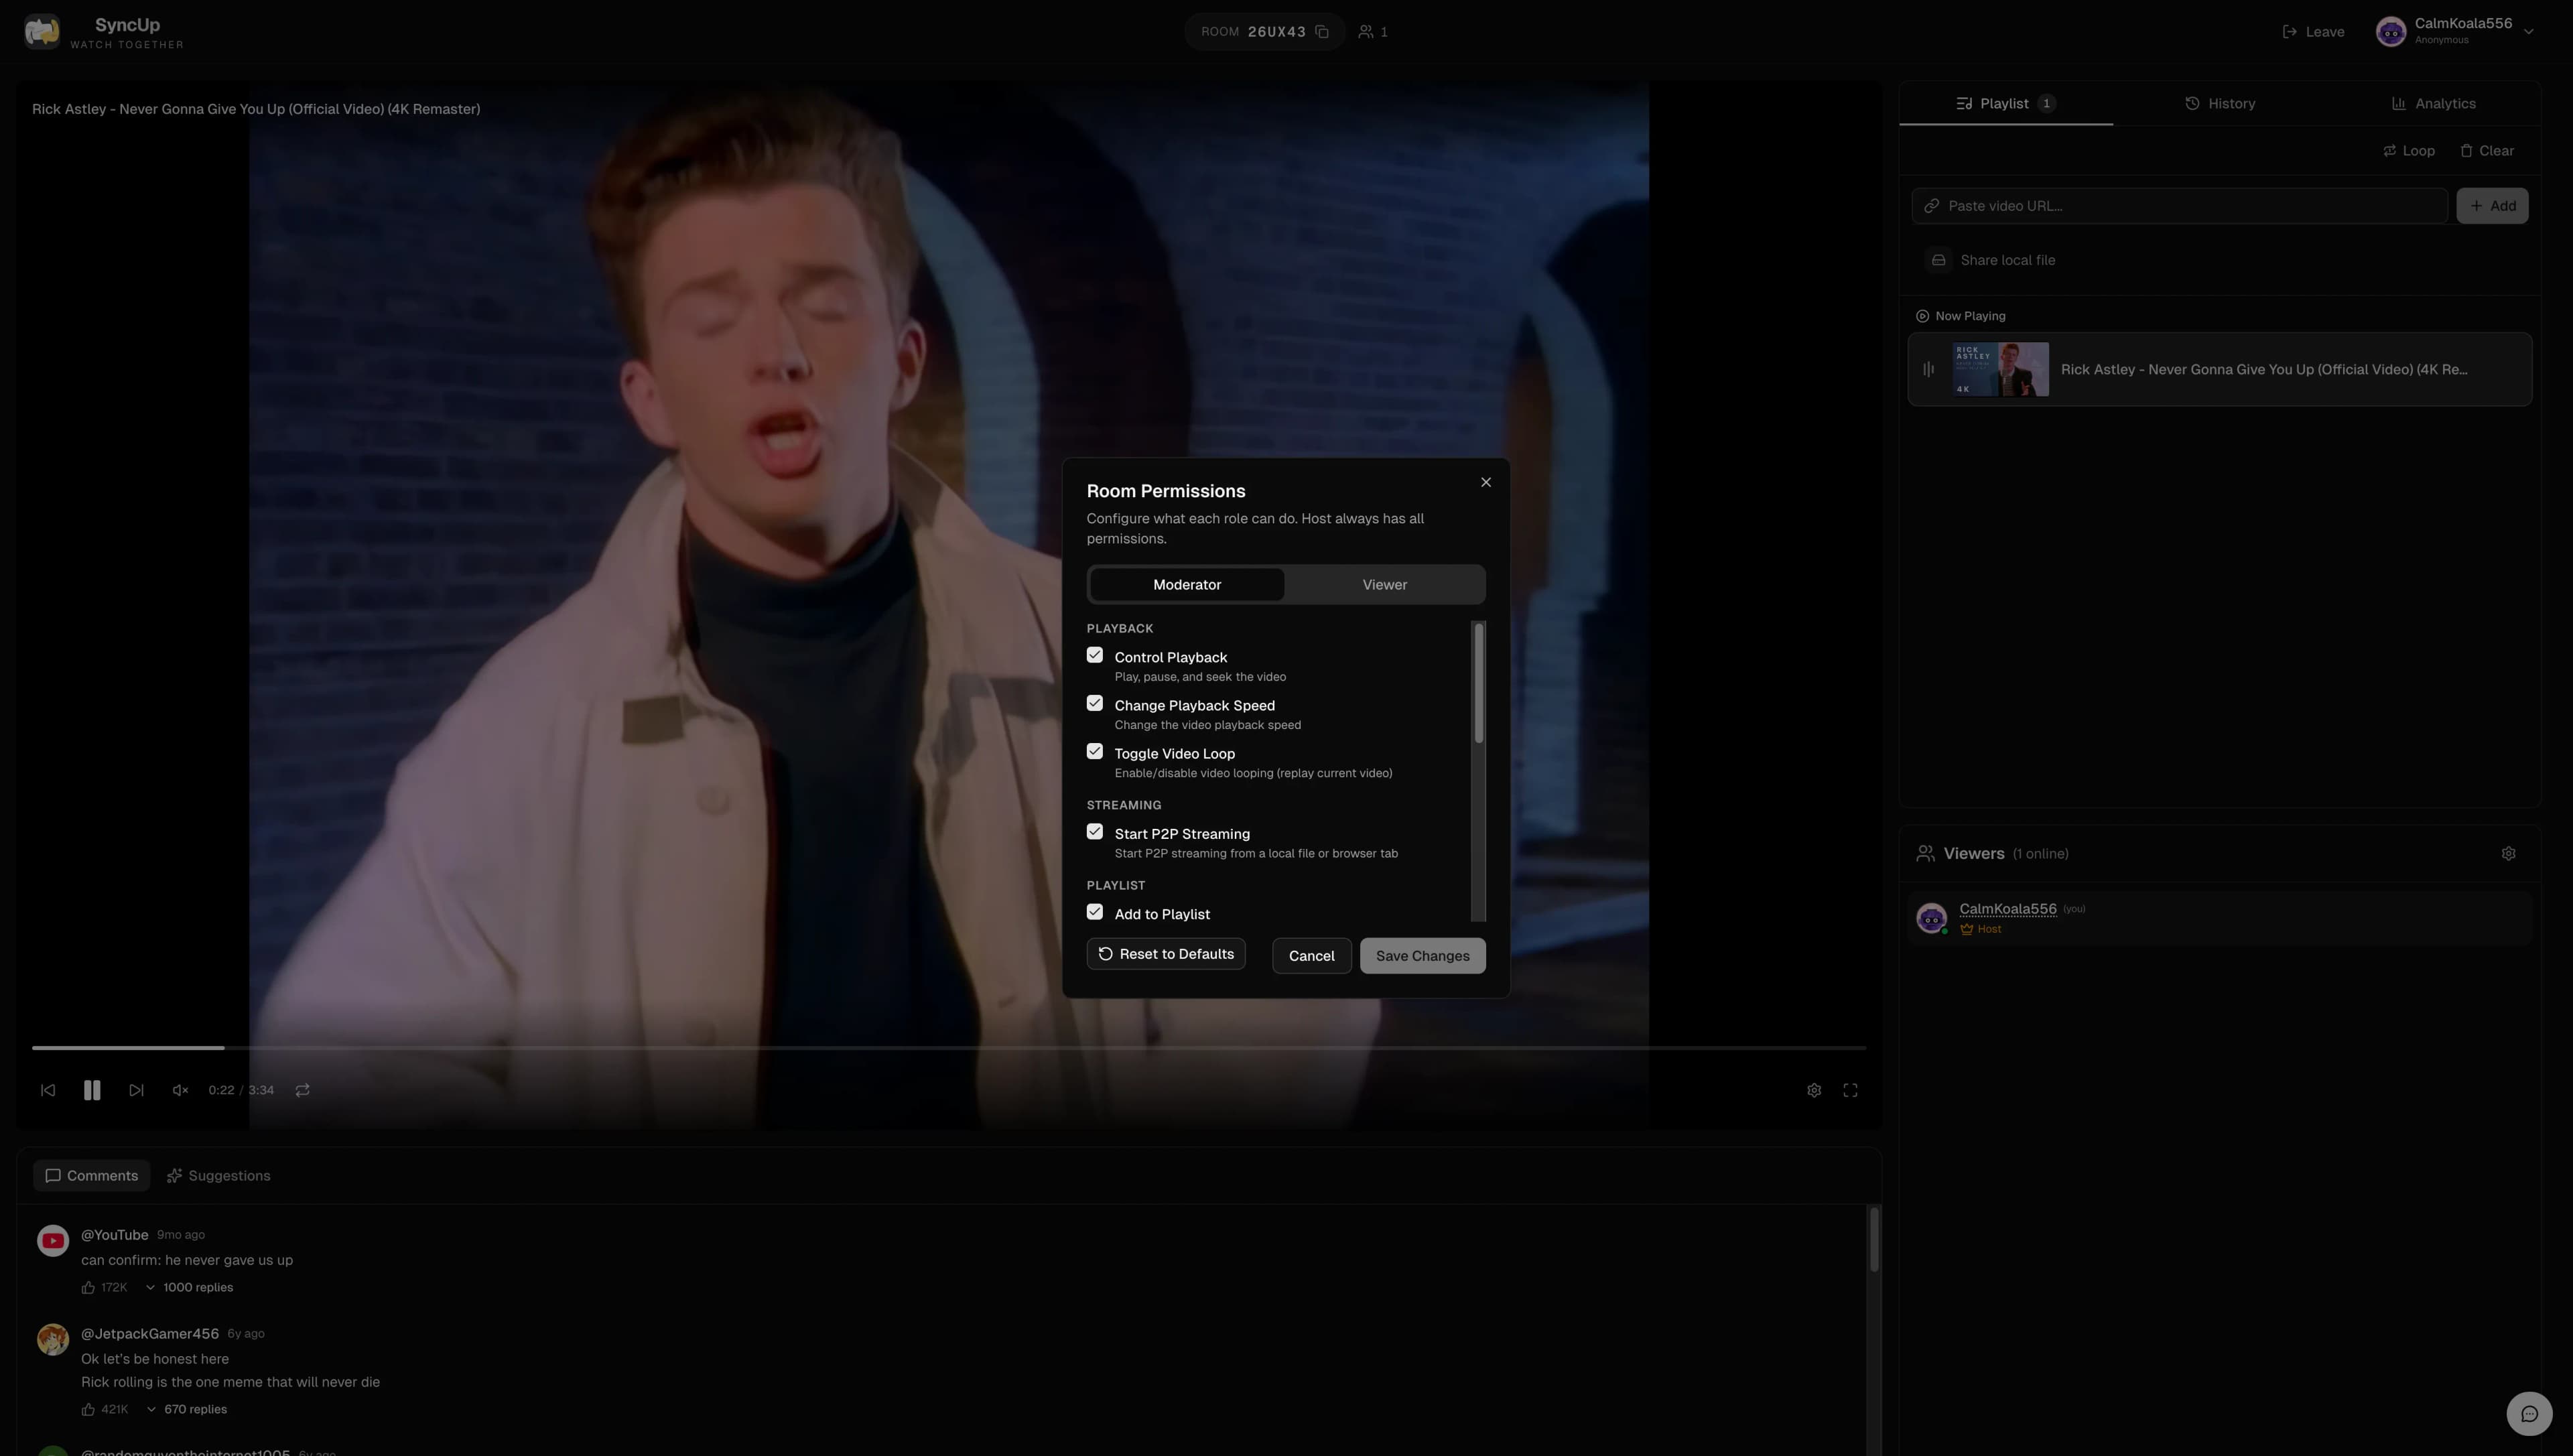
Task: Copy the room code 26UX43
Action: click(1322, 31)
